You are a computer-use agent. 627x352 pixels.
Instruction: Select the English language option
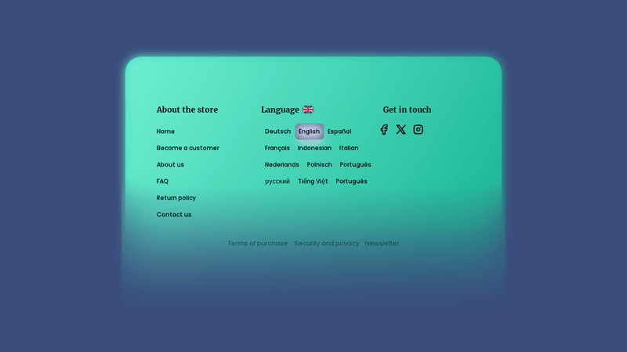pyautogui.click(x=309, y=131)
